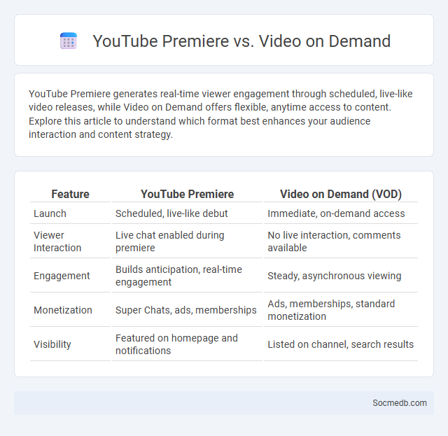Click the 'Super Chats, ads, memberships' cell
Viewport: 448px width, 436px height.
(x=187, y=310)
